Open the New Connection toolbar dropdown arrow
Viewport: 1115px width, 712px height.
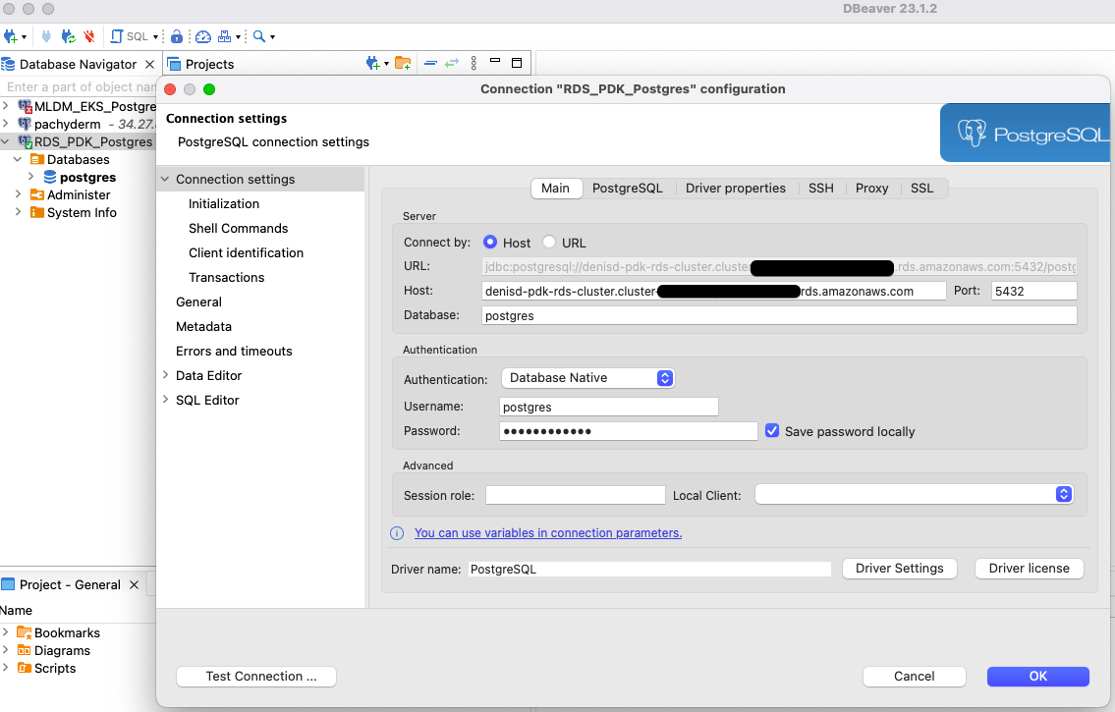(25, 37)
